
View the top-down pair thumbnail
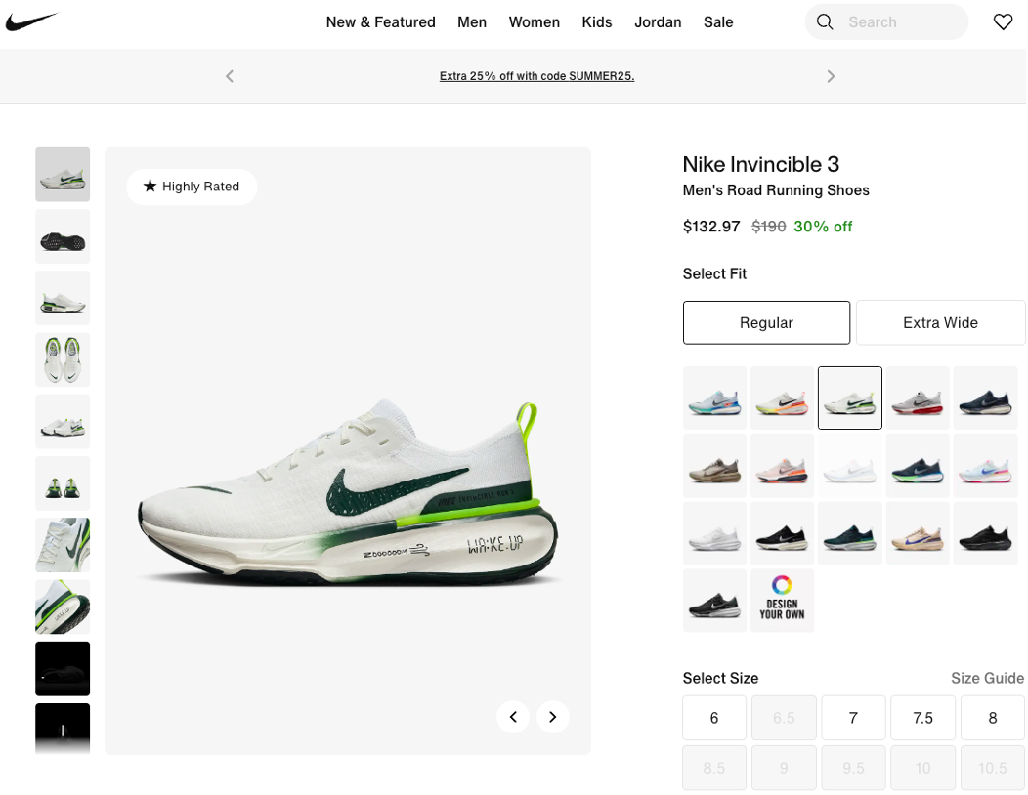coord(63,359)
